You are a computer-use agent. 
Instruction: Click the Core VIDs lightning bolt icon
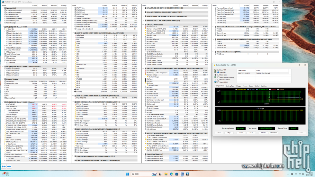[7, 29]
